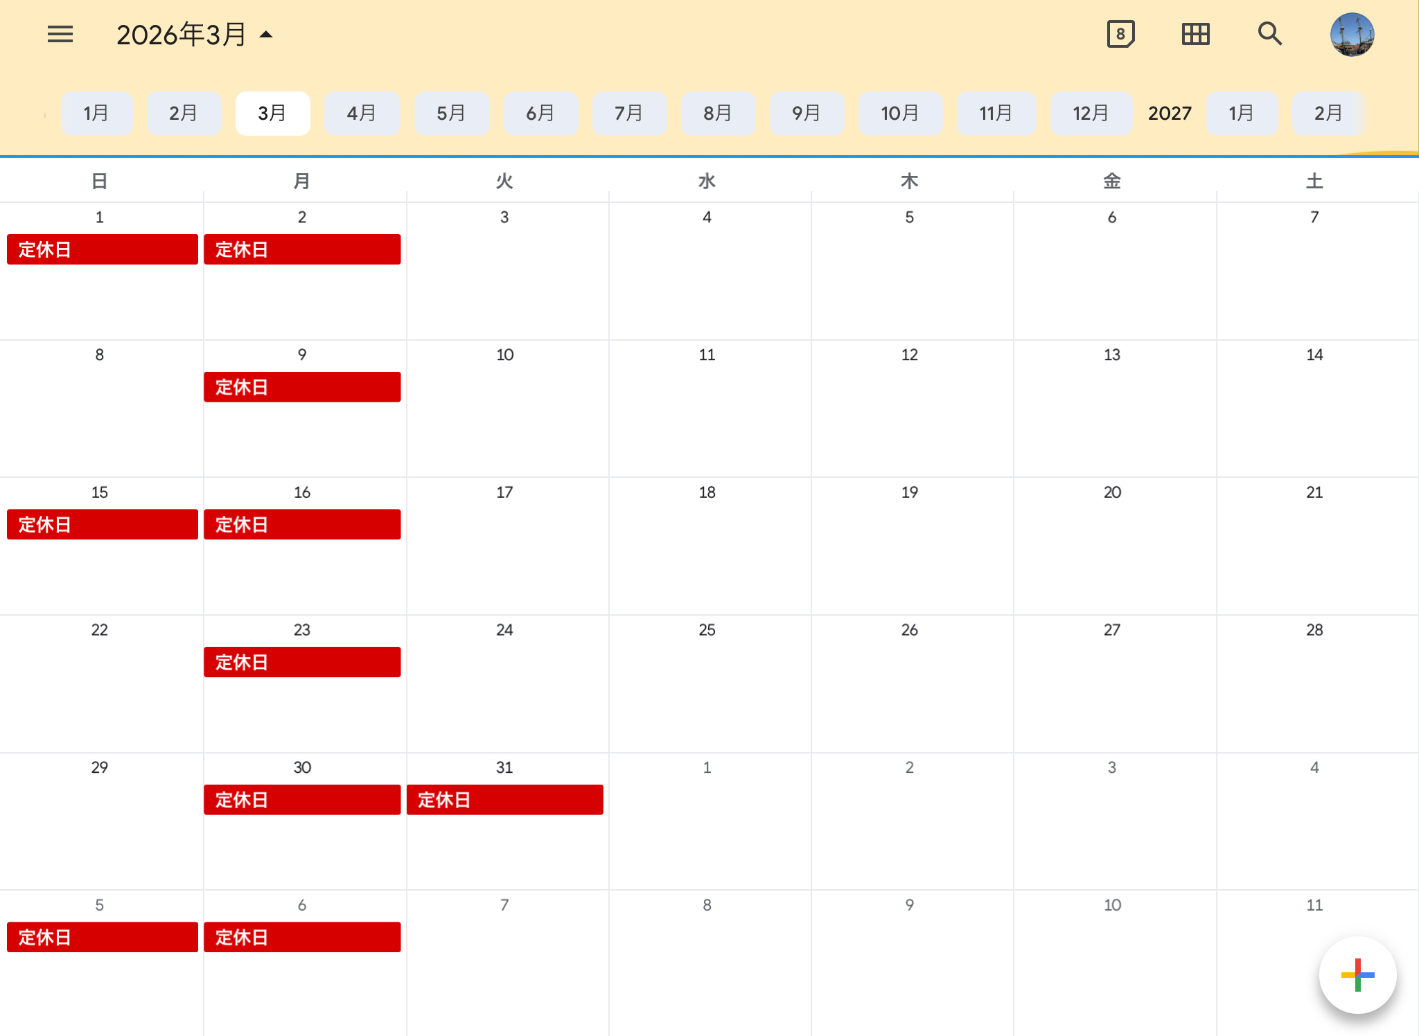Select the 1月 month chip of 2026
1419x1036 pixels.
(x=96, y=113)
